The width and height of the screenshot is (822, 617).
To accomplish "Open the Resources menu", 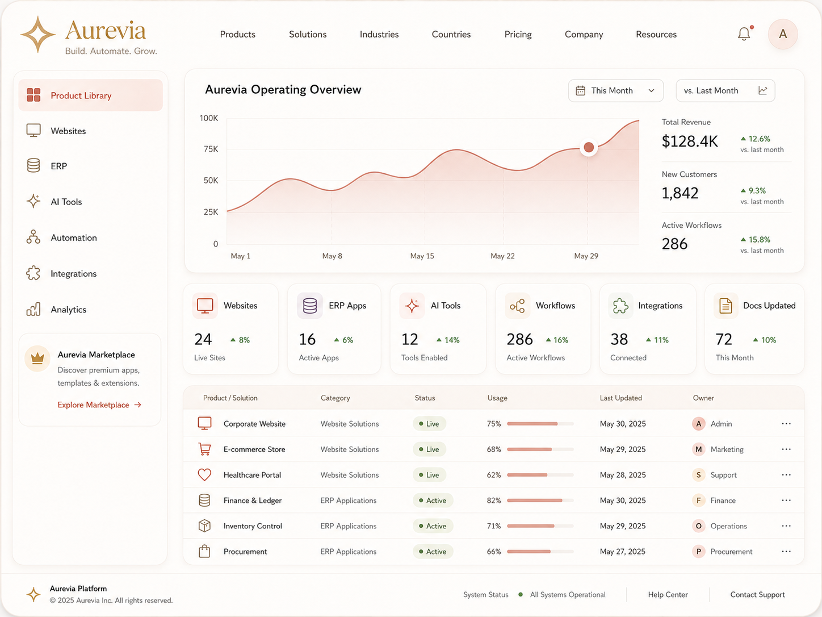I will click(656, 34).
